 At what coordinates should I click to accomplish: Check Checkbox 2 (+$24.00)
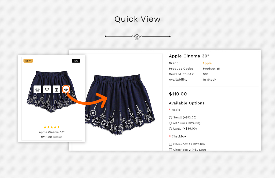170,150
